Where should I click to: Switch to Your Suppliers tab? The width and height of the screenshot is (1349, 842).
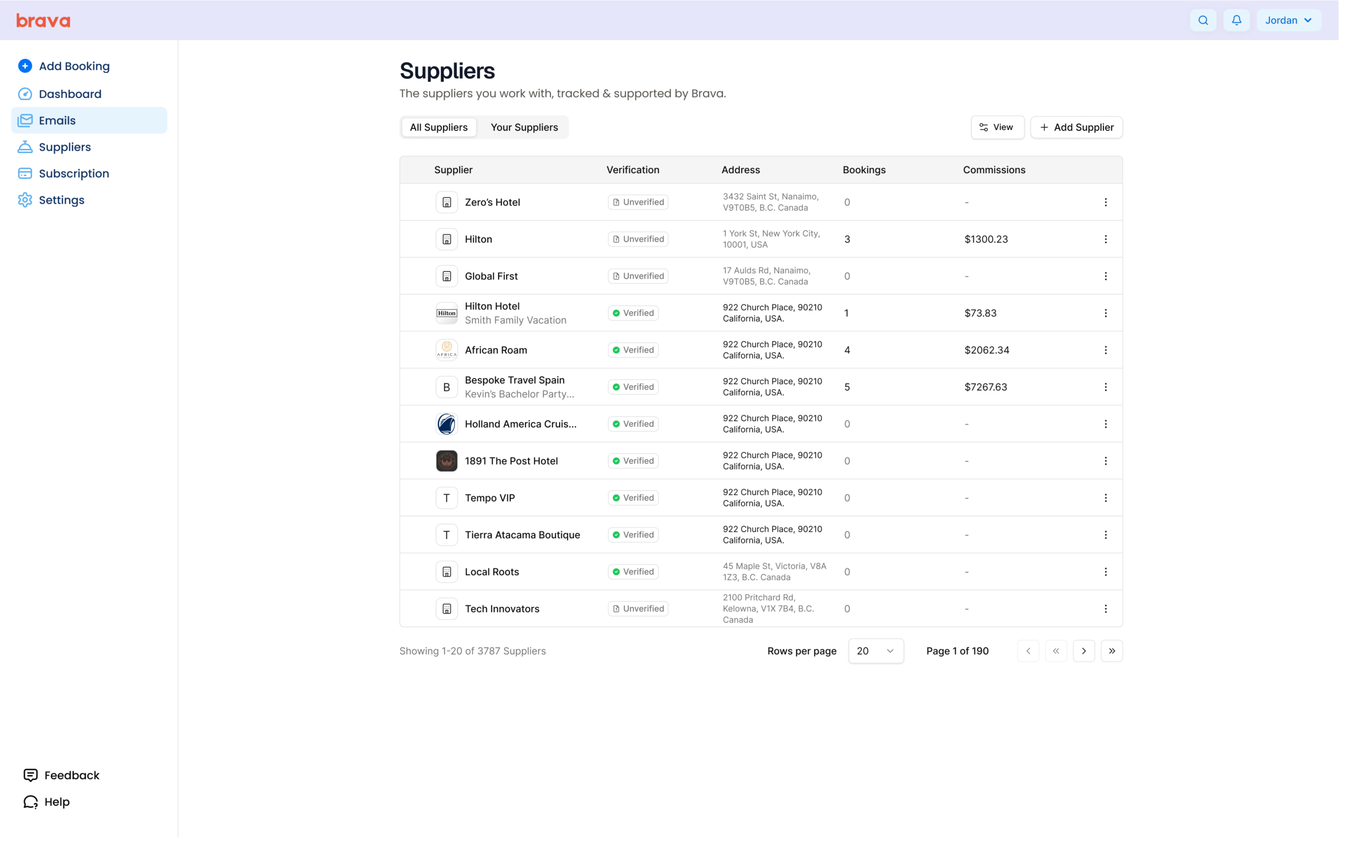[524, 127]
